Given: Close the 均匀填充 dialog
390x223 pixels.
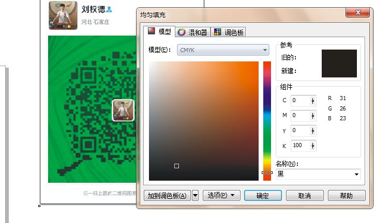Looking at the screenshot, I should click(x=357, y=12).
